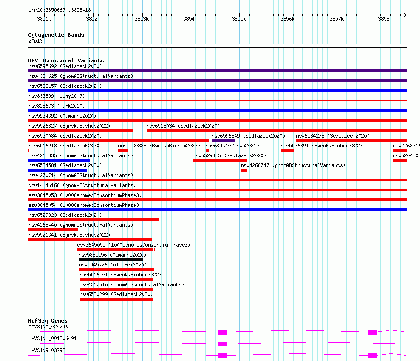The image size is (420, 361).
Task: Click the nsv6533157 (Sedlazeck2020) label
Action: pos(65,86)
